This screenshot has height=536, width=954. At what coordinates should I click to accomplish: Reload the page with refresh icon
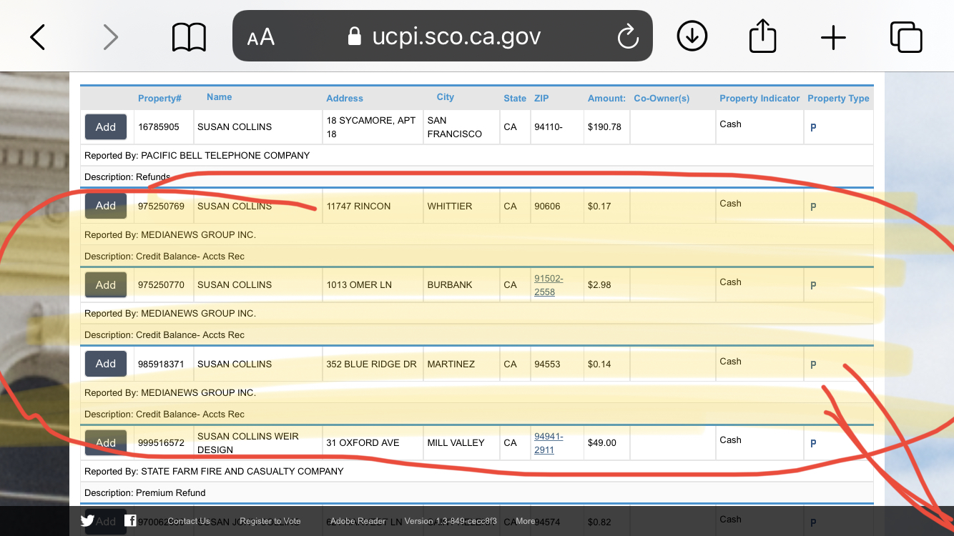[627, 36]
